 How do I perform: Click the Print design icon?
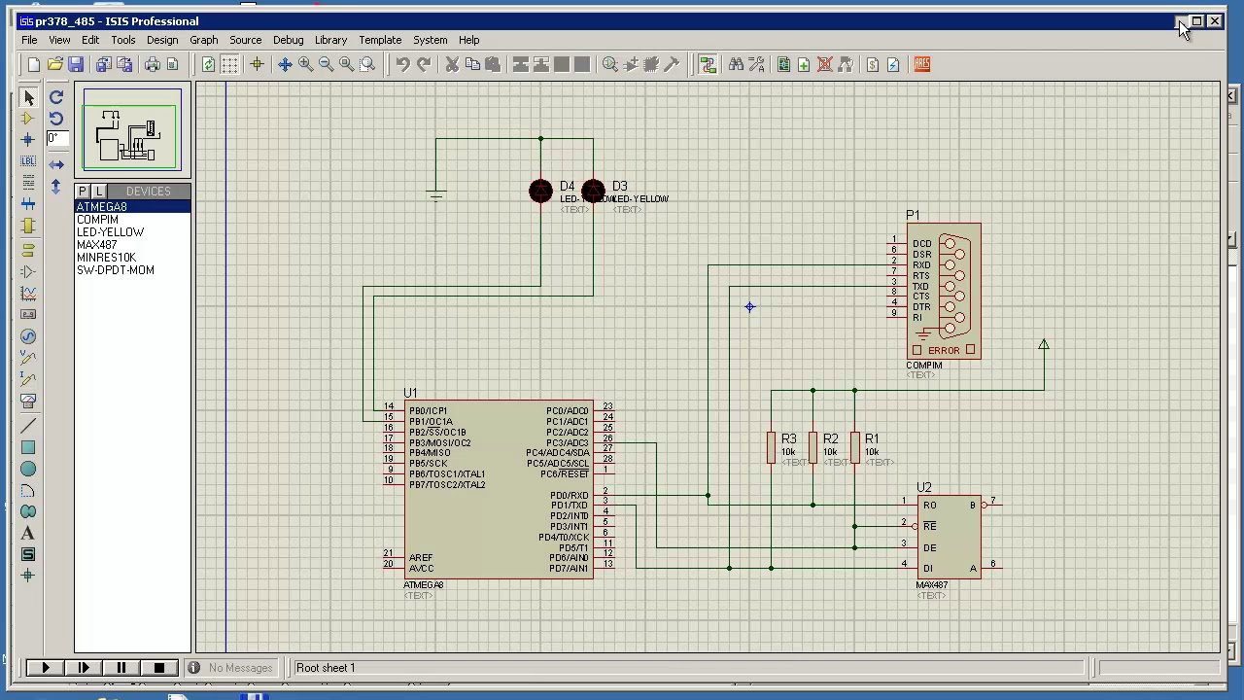(153, 64)
